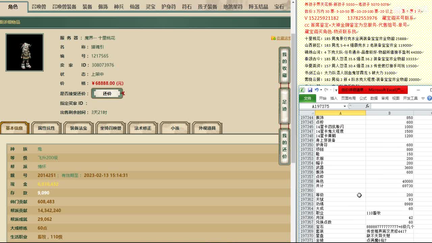Image resolution: width=432 pixels, height=243 pixels.
Task: Select the 外观道具 appearance tab
Action: pos(207,128)
